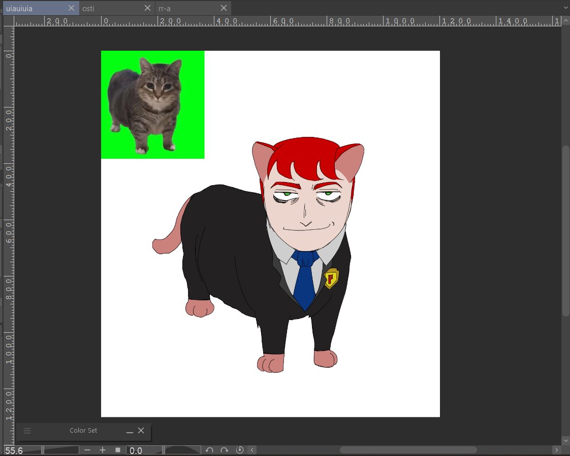
Task: Open the Color Set palette menu icon
Action: coord(27,431)
